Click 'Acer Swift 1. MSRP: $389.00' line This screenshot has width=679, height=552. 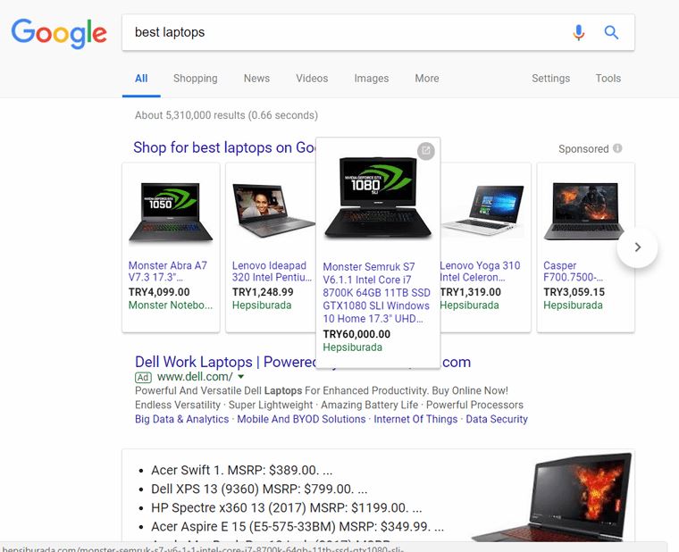pos(241,470)
